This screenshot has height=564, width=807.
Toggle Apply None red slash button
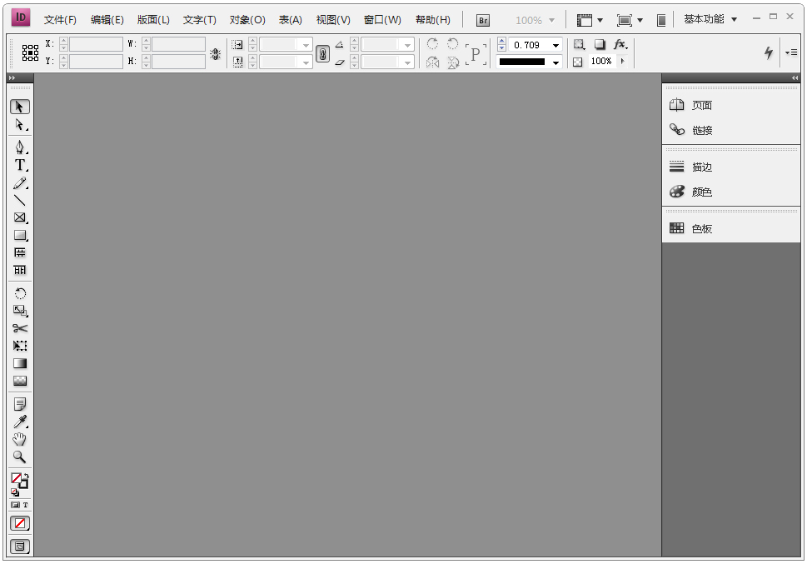[20, 523]
